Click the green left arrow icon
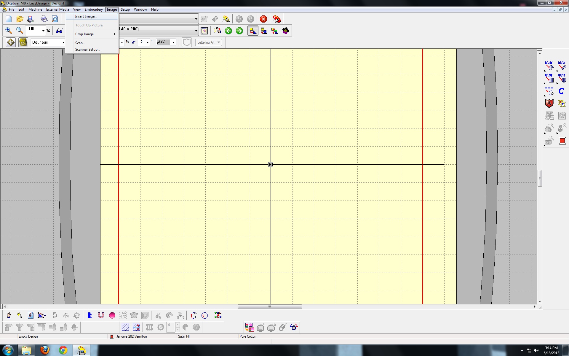 [228, 31]
